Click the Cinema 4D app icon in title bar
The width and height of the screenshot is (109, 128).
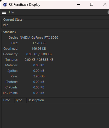[x=5, y=4]
